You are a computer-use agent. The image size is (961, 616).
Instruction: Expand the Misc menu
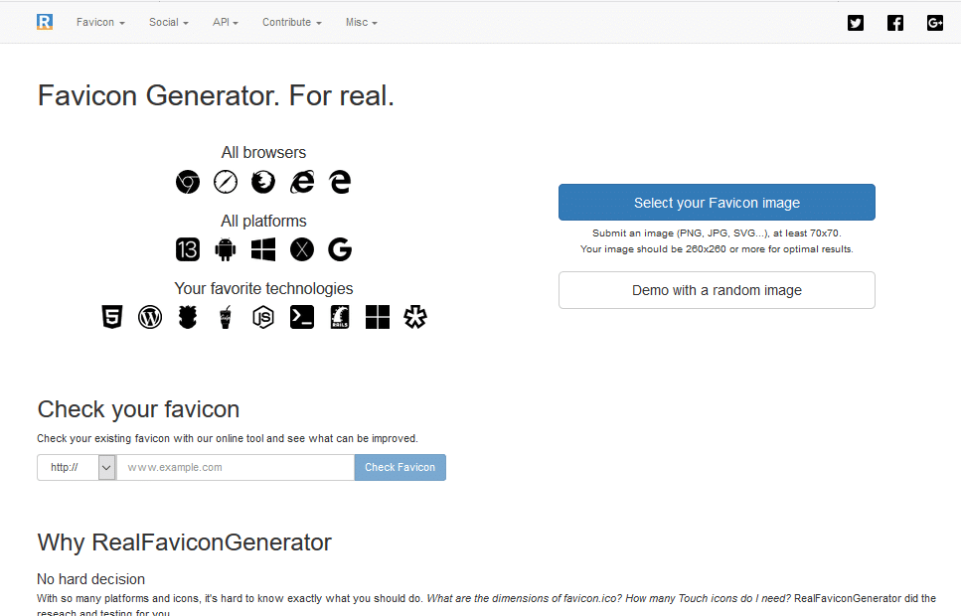click(361, 22)
